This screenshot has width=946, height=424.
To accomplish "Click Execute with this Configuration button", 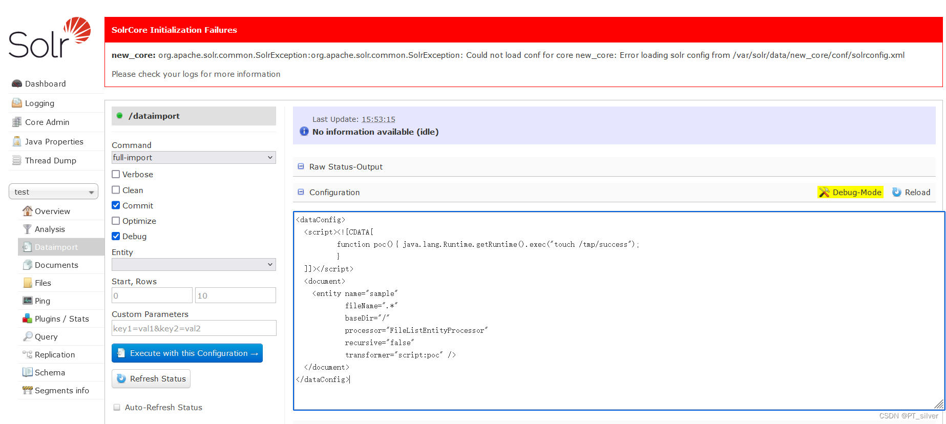I will click(187, 353).
